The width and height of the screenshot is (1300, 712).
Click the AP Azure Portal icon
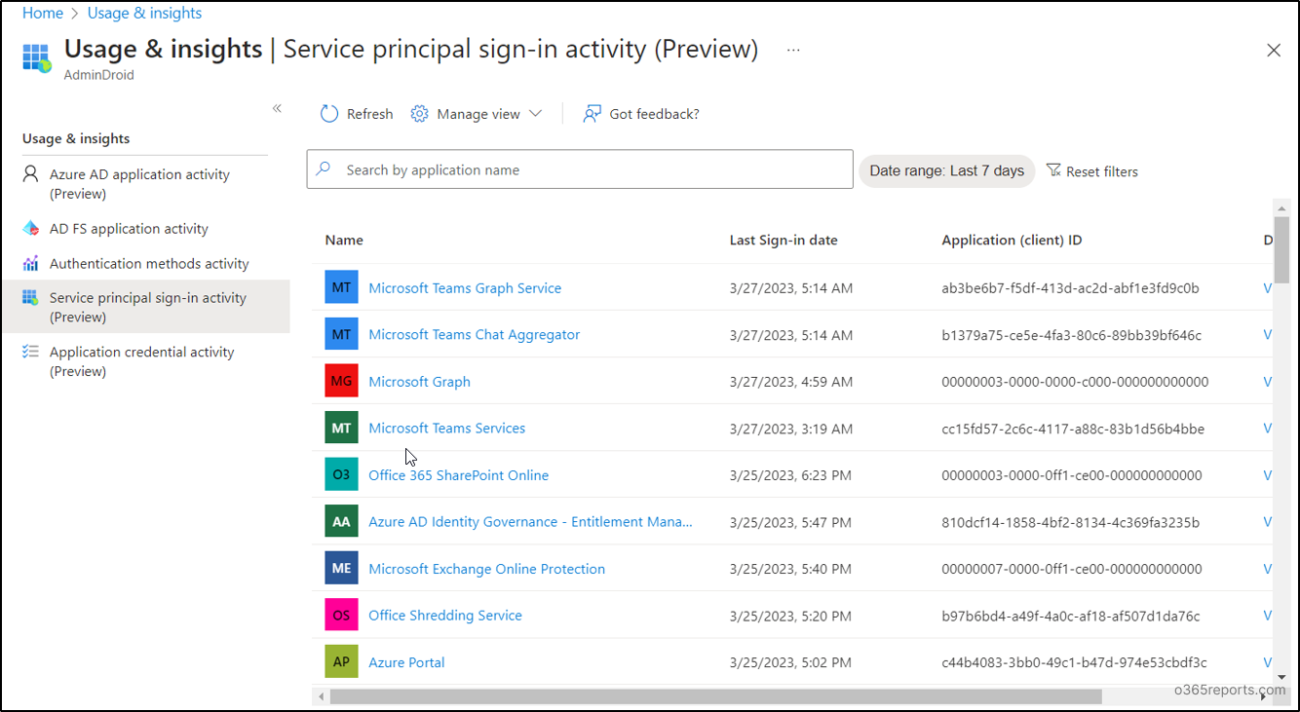click(341, 661)
